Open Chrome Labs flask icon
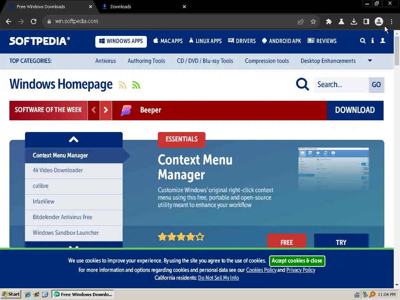This screenshot has height=300, width=400. [x=341, y=22]
